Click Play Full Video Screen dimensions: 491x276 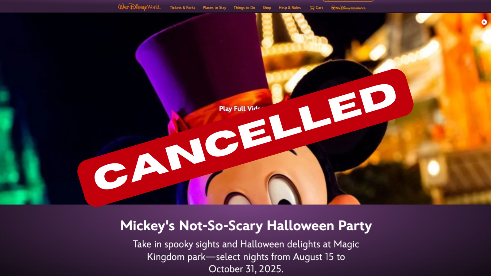coord(240,109)
